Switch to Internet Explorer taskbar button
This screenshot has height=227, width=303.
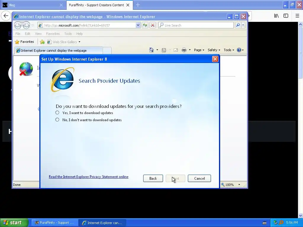point(102,223)
